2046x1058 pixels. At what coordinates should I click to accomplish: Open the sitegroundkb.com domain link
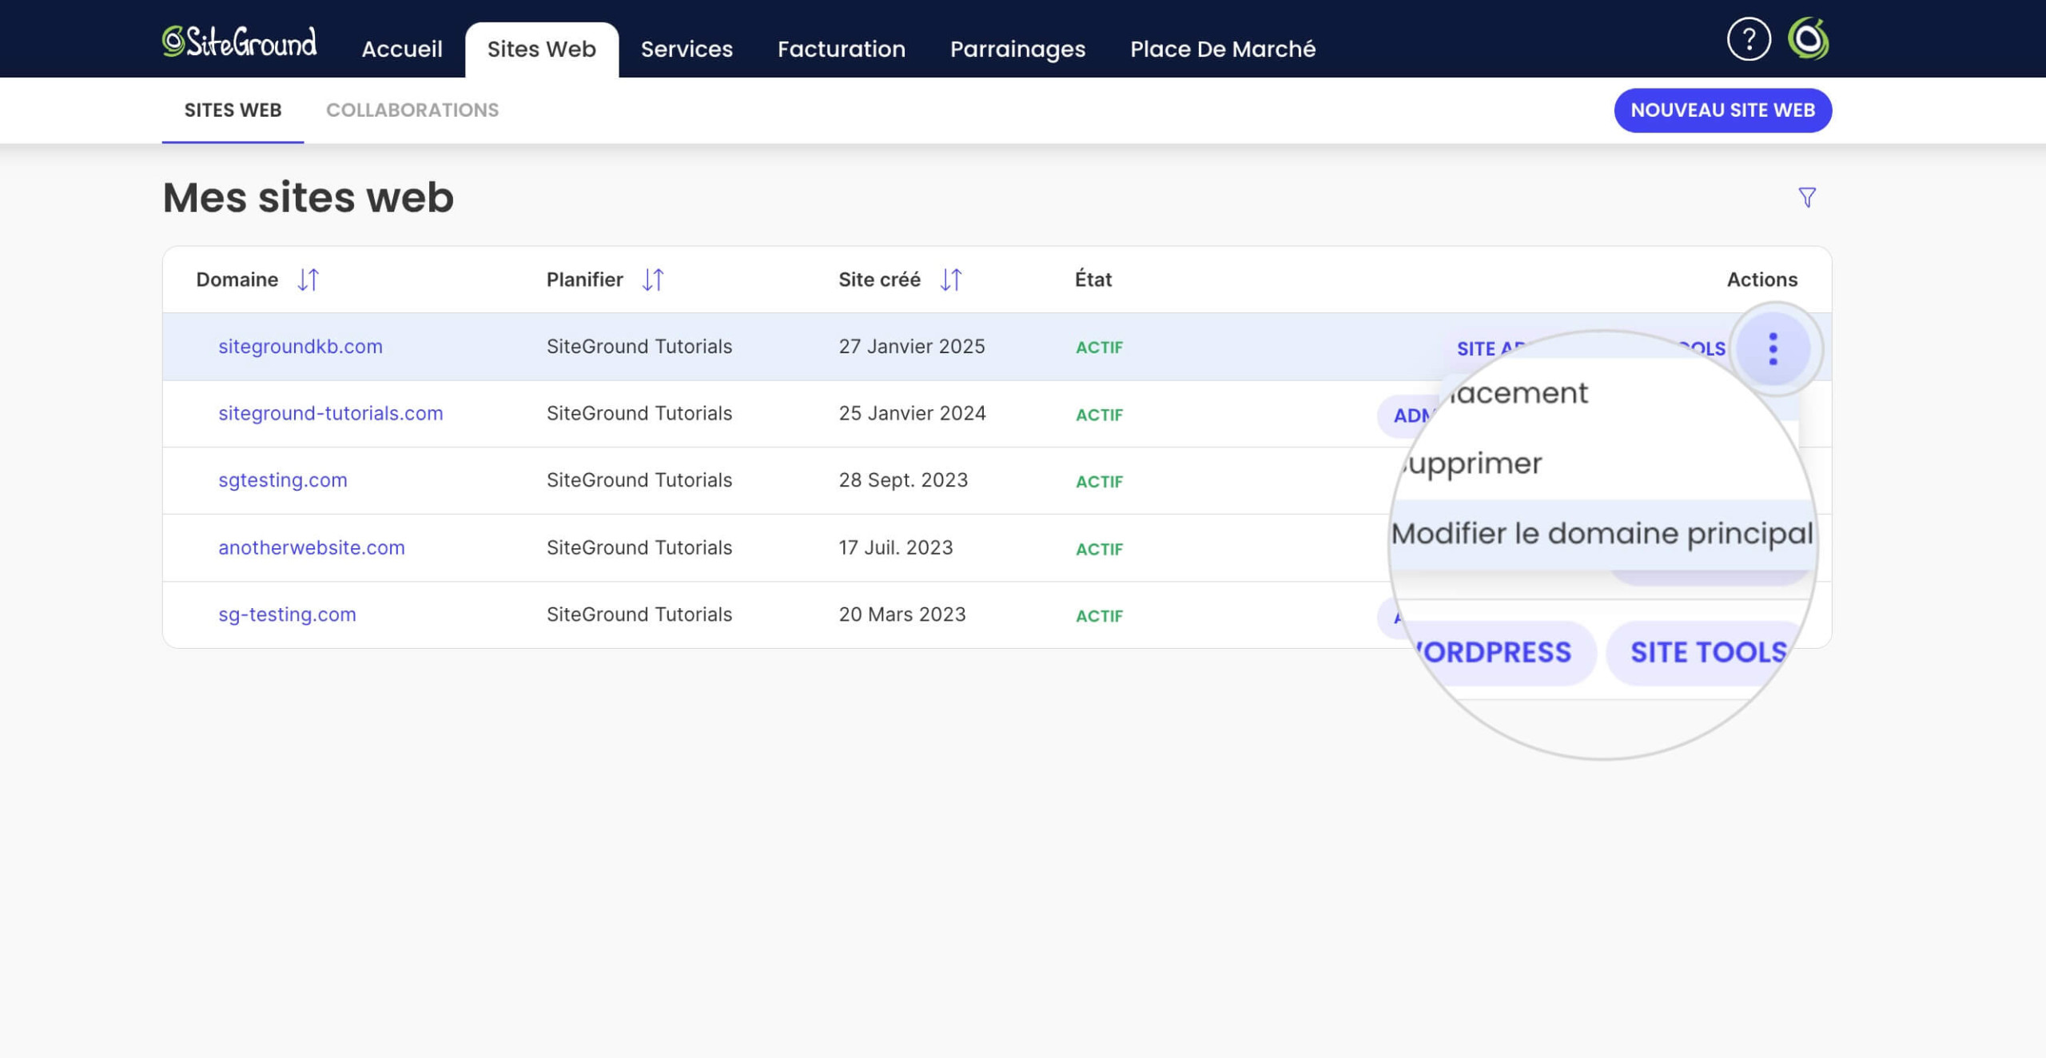[301, 346]
